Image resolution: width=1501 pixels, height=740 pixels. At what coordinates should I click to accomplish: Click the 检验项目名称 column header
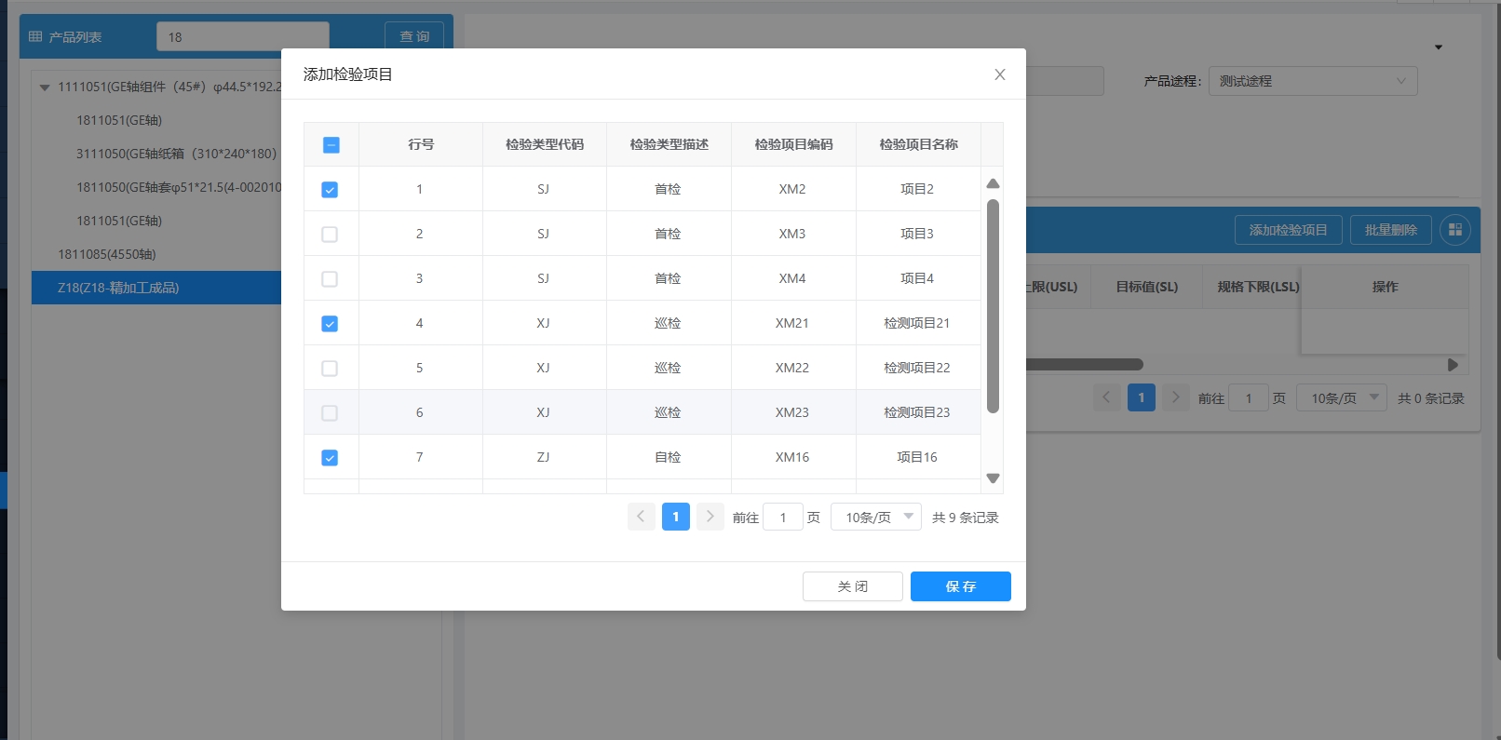(x=918, y=144)
